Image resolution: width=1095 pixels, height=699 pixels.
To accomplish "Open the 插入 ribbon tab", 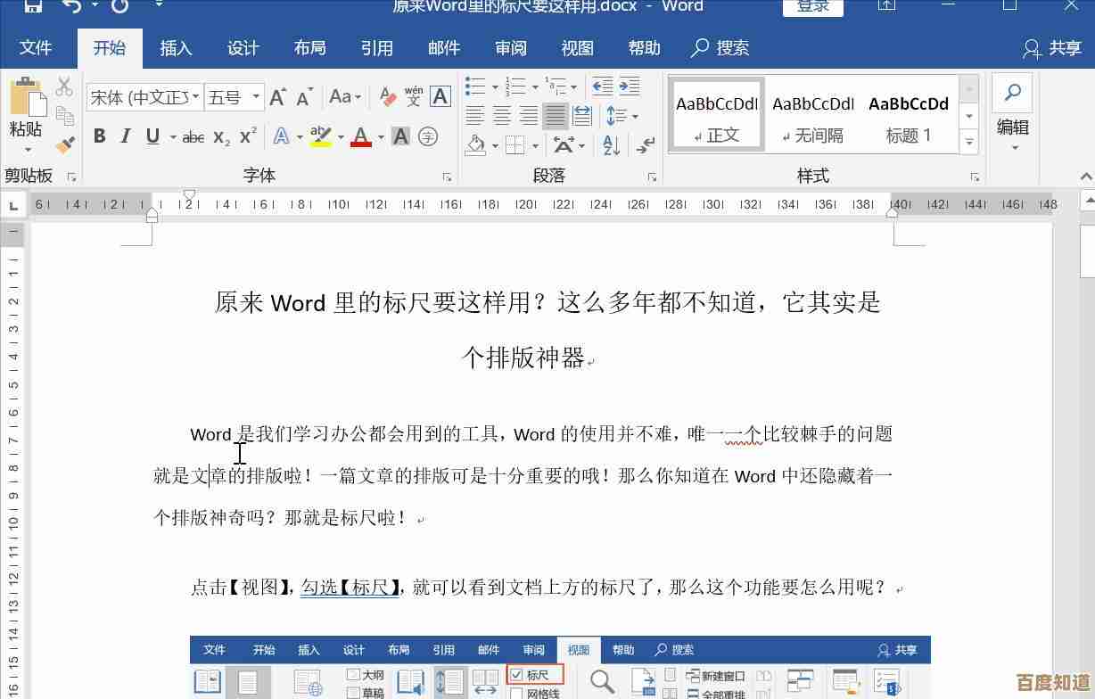I will (x=176, y=48).
